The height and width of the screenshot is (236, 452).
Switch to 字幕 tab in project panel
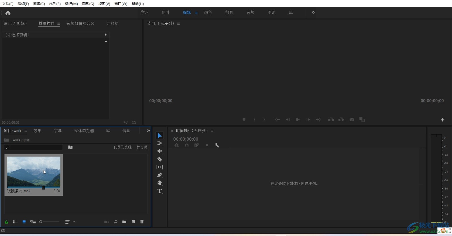58,131
